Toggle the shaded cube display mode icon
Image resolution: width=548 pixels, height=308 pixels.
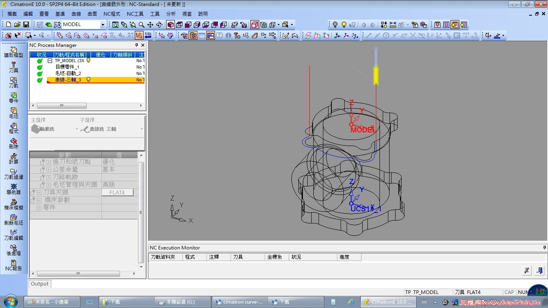tap(170, 24)
